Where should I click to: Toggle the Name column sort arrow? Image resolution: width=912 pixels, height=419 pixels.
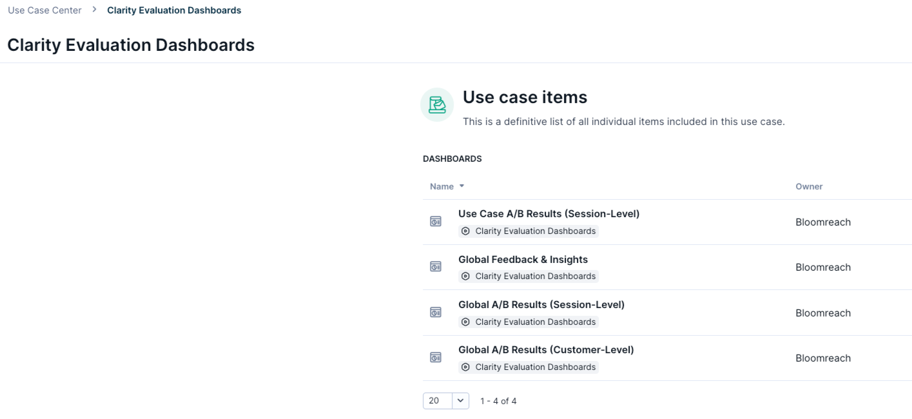460,186
